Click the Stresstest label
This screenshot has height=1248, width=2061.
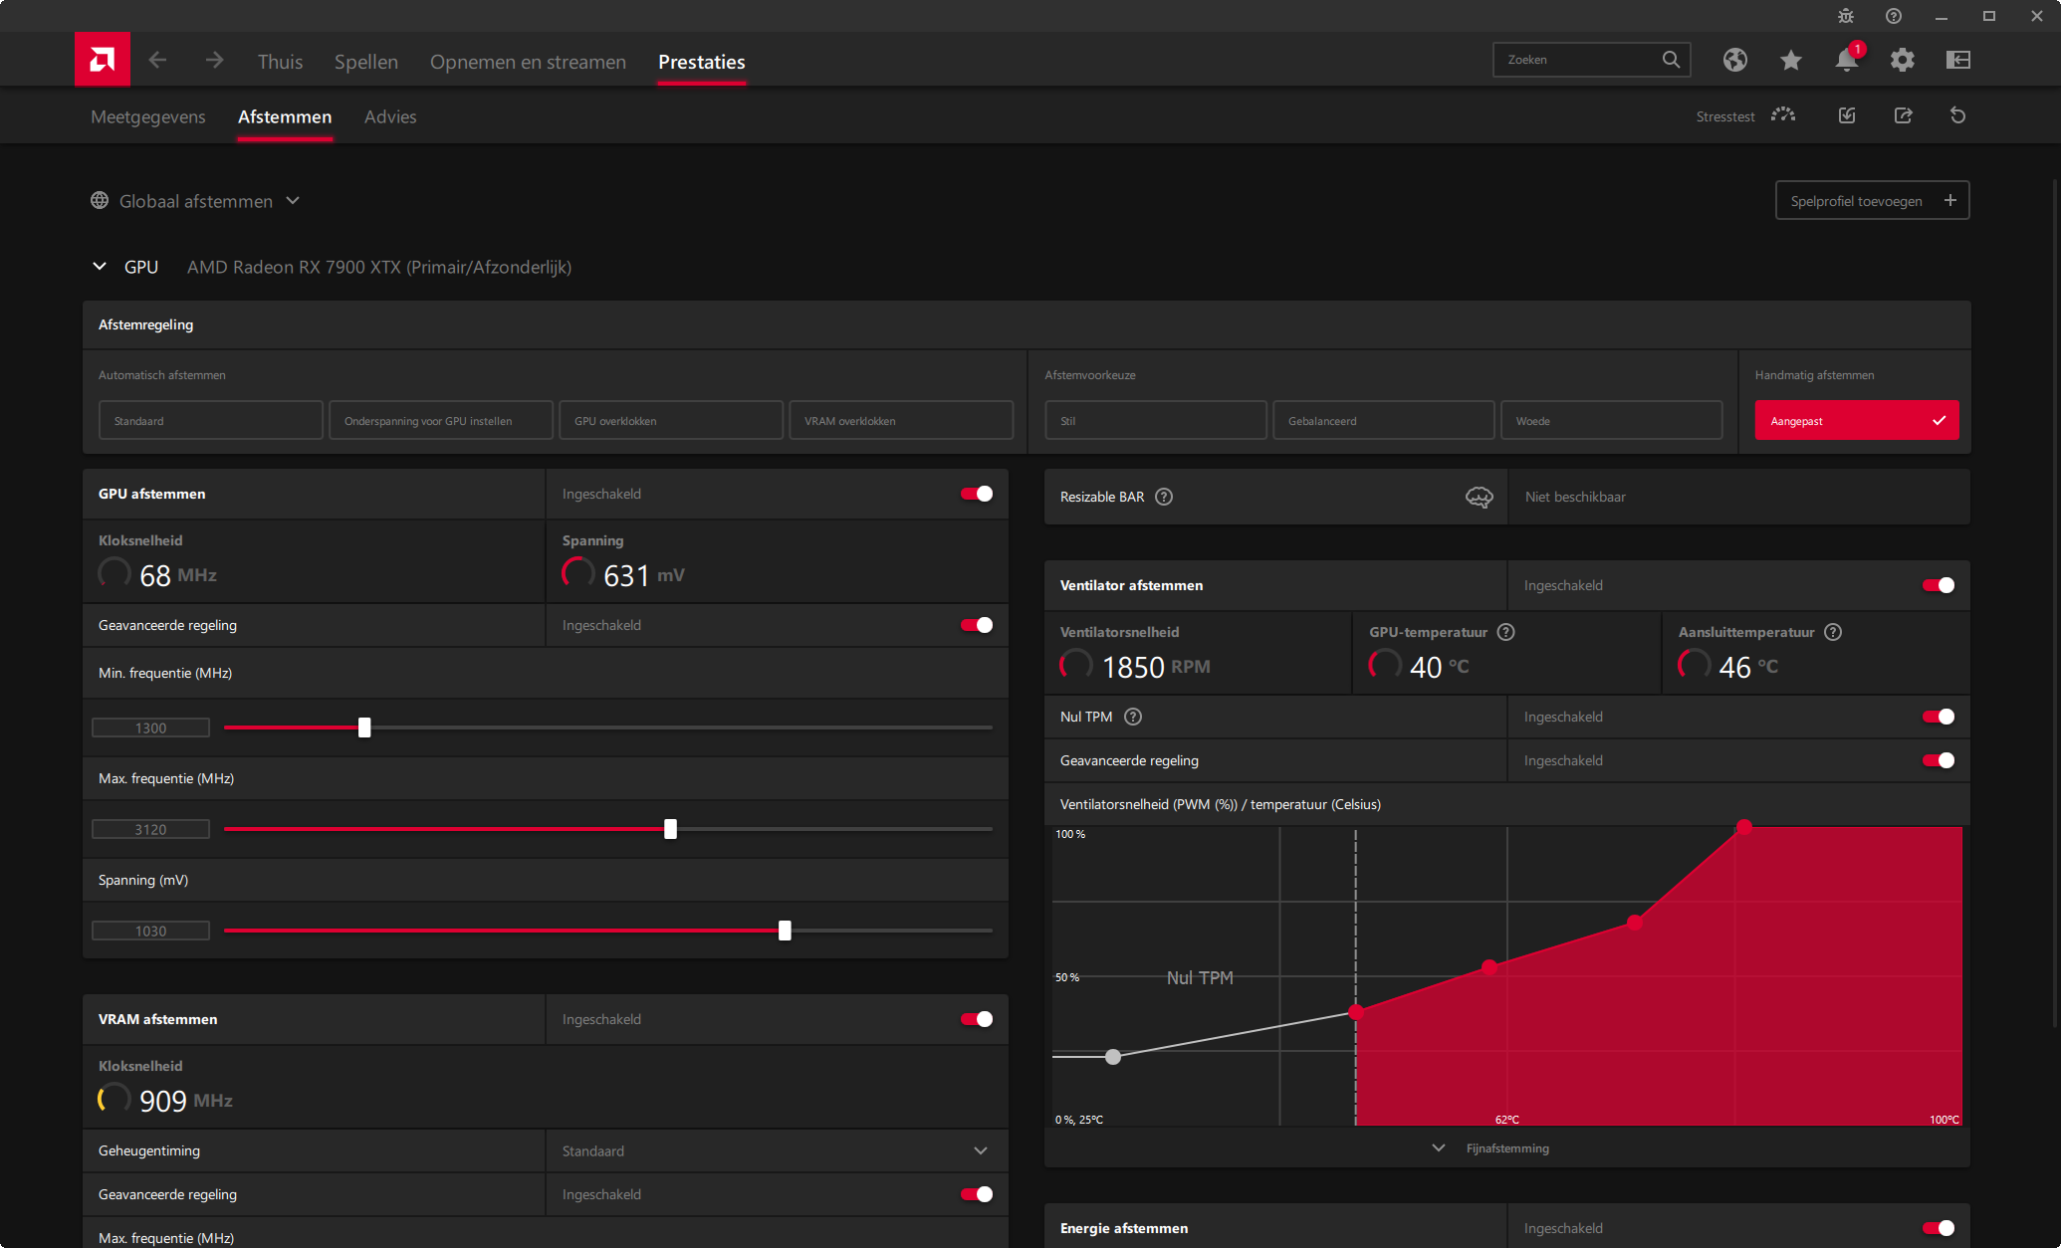pyautogui.click(x=1725, y=116)
